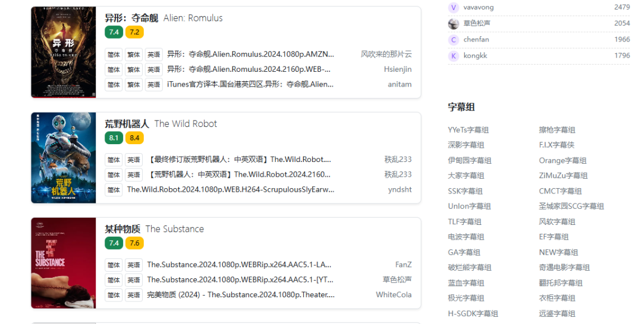The image size is (642, 324).
Task: Click 简体 tag on Alien AMZN row
Action: click(x=114, y=55)
